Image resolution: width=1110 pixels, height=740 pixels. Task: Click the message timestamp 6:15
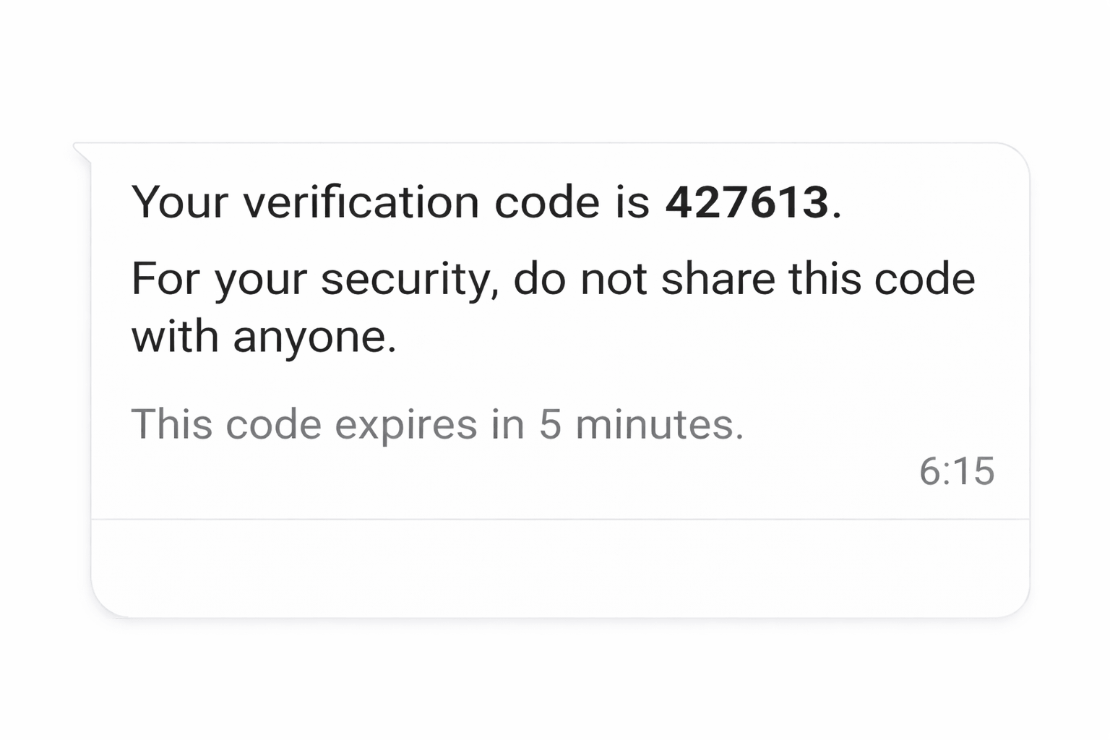click(x=956, y=471)
